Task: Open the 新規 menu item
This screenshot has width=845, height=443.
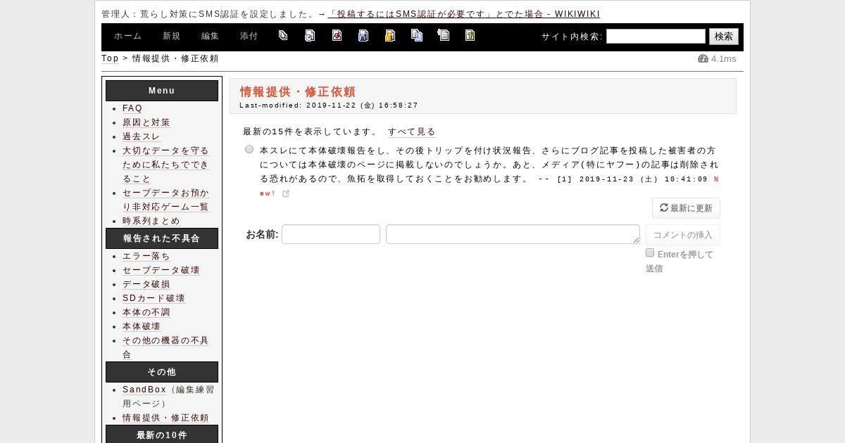Action: 171,36
